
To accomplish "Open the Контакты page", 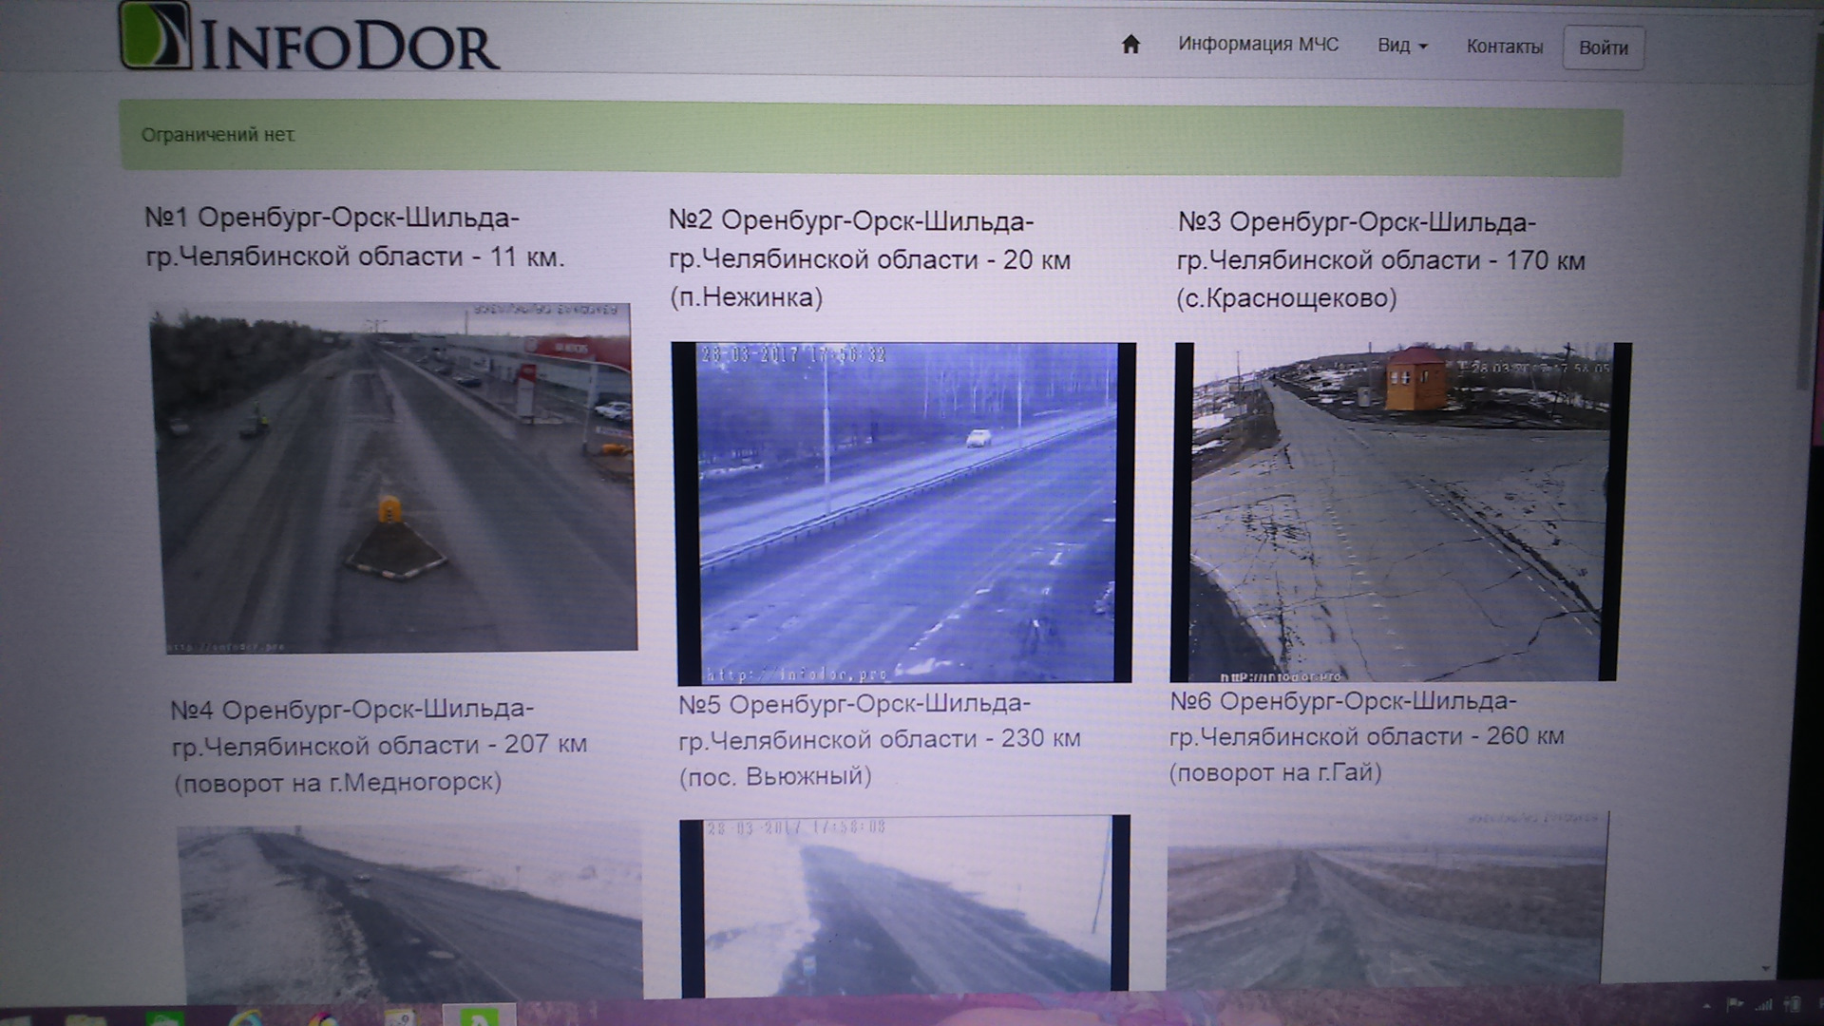I will tap(1504, 47).
